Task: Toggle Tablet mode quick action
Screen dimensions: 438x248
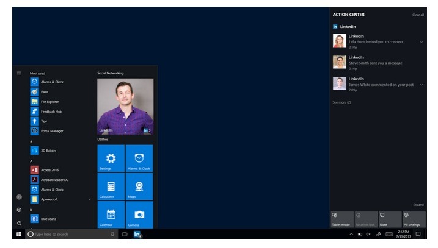Action: coord(342,219)
